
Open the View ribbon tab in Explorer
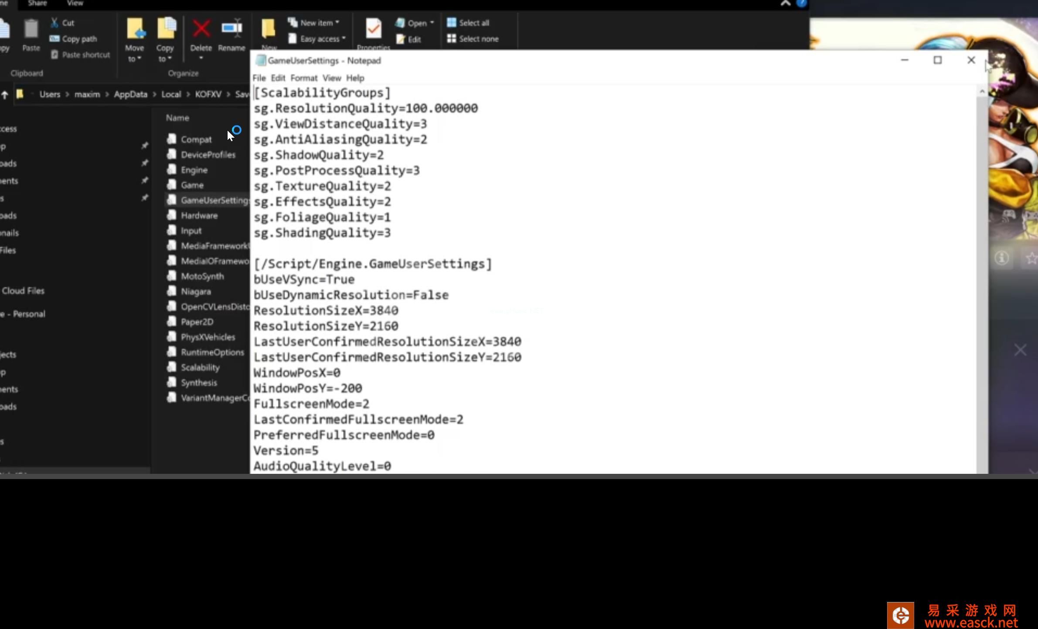75,3
